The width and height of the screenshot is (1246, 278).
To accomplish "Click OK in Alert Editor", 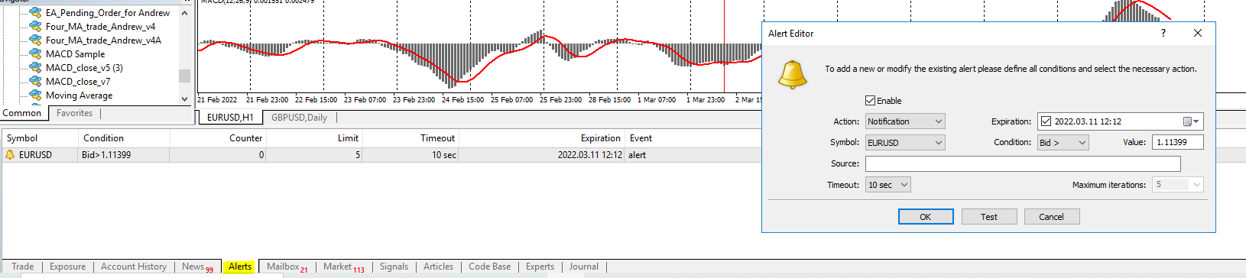I will click(926, 217).
